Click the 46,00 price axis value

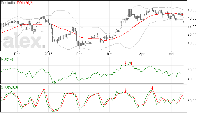pos(192,18)
